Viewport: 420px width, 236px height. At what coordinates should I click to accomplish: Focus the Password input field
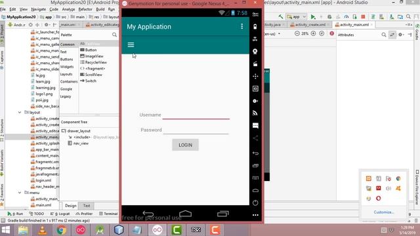click(196, 130)
